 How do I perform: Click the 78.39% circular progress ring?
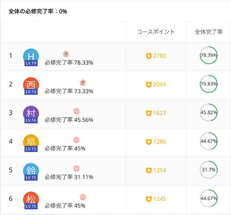coord(209,55)
